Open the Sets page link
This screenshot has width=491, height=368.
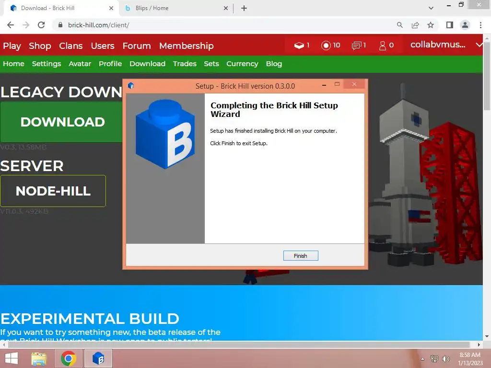click(211, 64)
